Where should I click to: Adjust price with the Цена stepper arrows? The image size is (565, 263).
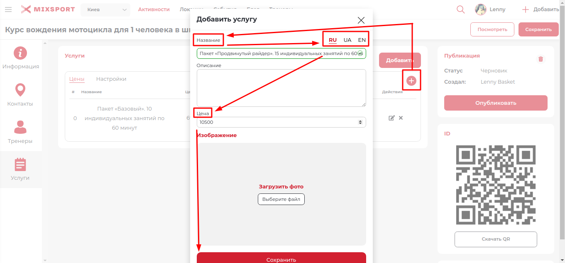(x=360, y=122)
